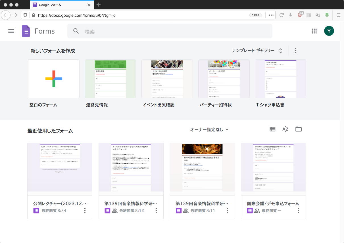Open more options for 公開レクチャー form
The image size is (344, 243).
(85, 211)
